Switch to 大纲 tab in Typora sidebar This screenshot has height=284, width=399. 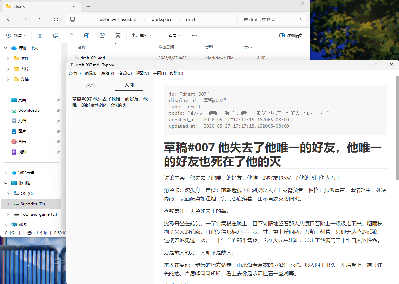click(x=129, y=85)
